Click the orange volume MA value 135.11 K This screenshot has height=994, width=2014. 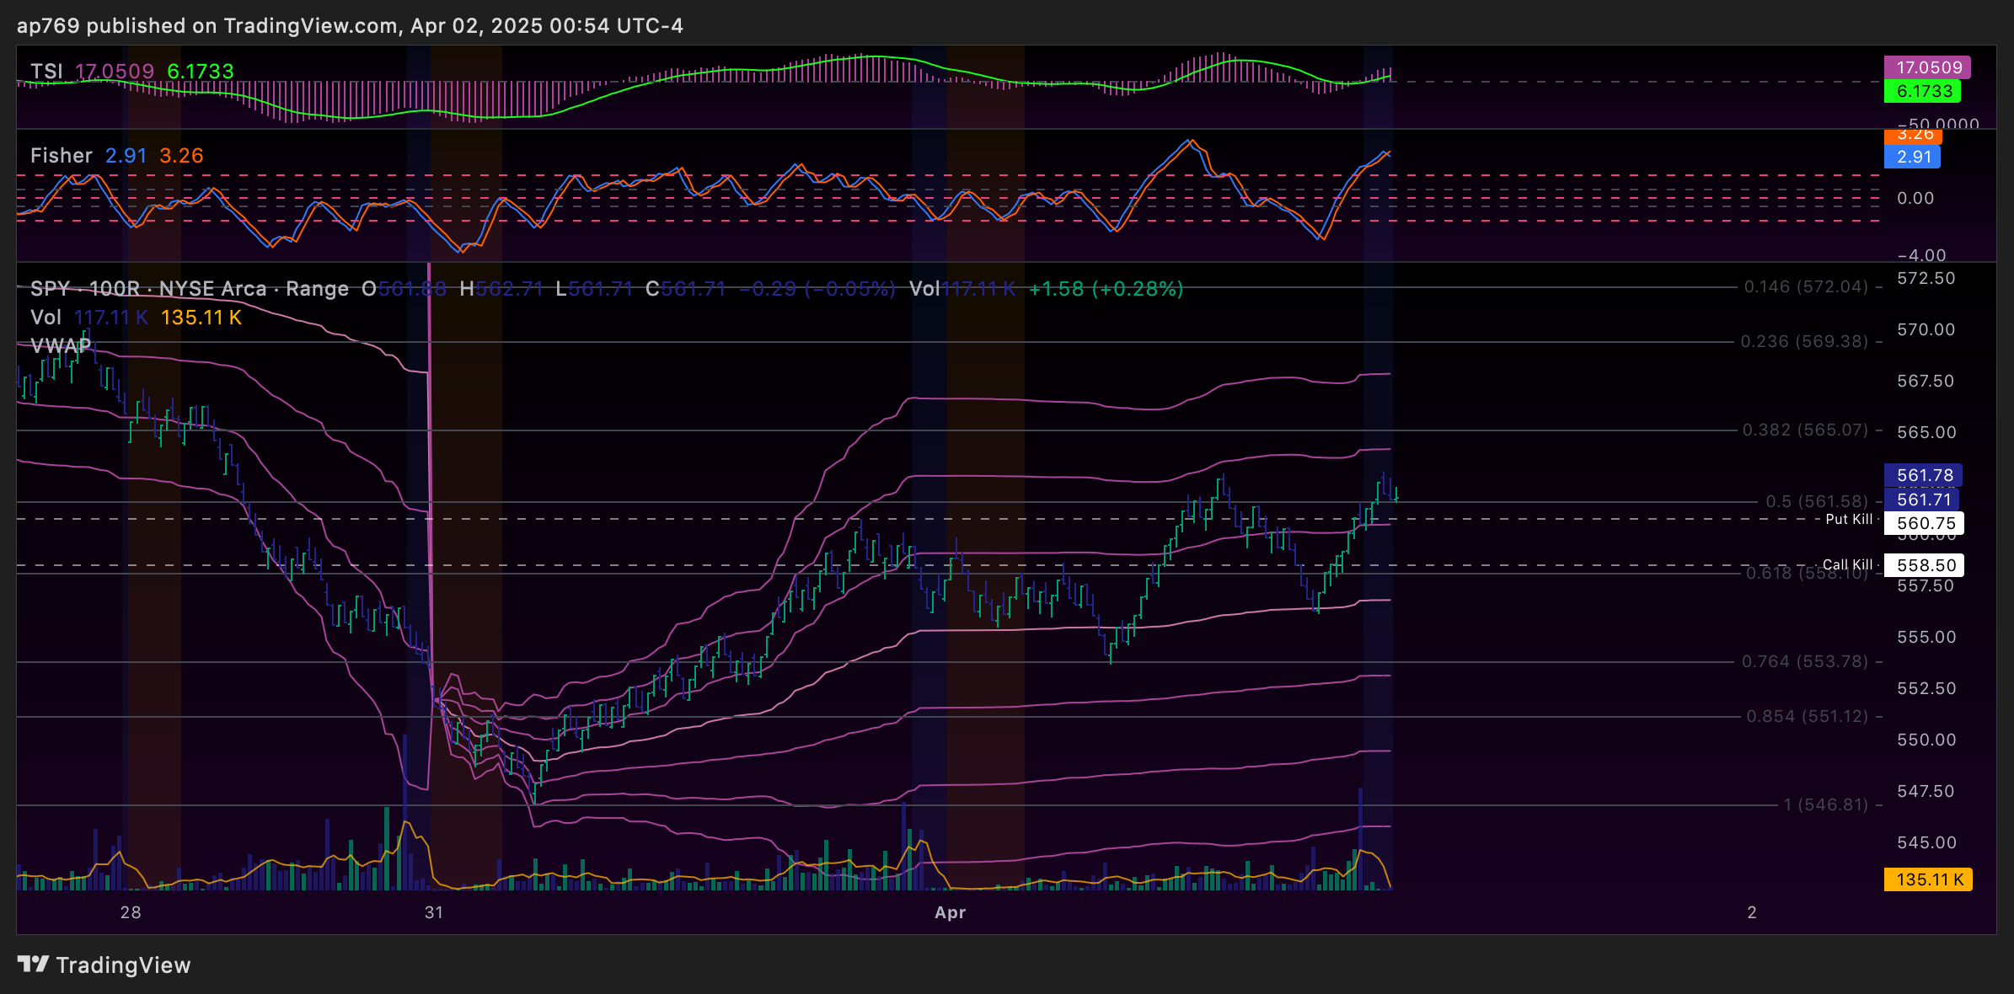coord(201,318)
